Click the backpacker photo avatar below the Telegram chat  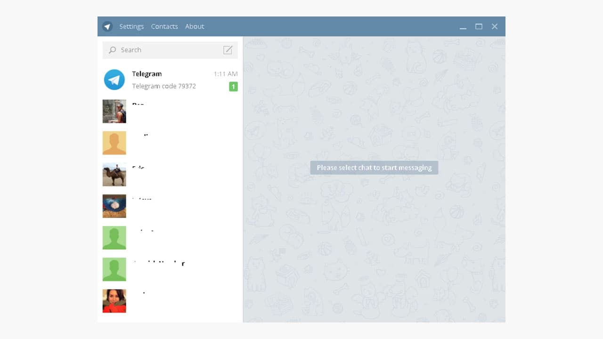click(x=114, y=111)
